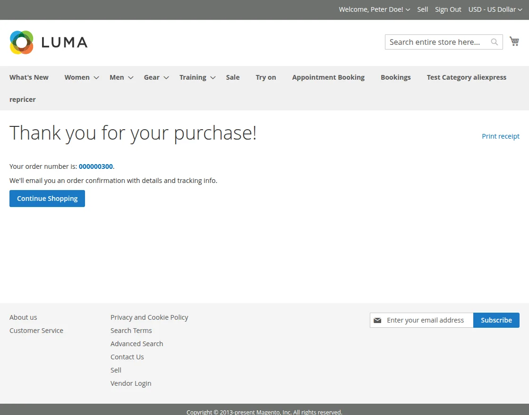Click the Print receipt link
The height and width of the screenshot is (415, 529).
tap(501, 136)
